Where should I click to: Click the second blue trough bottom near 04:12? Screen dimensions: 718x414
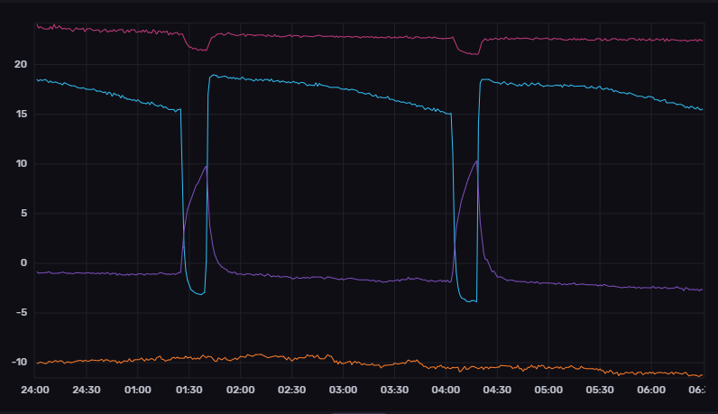click(x=469, y=301)
